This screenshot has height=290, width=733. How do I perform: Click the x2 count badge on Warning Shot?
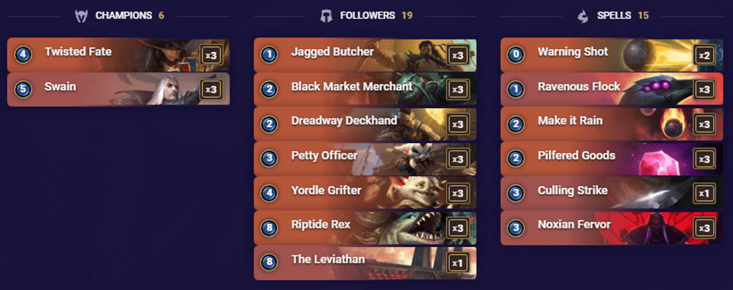704,56
